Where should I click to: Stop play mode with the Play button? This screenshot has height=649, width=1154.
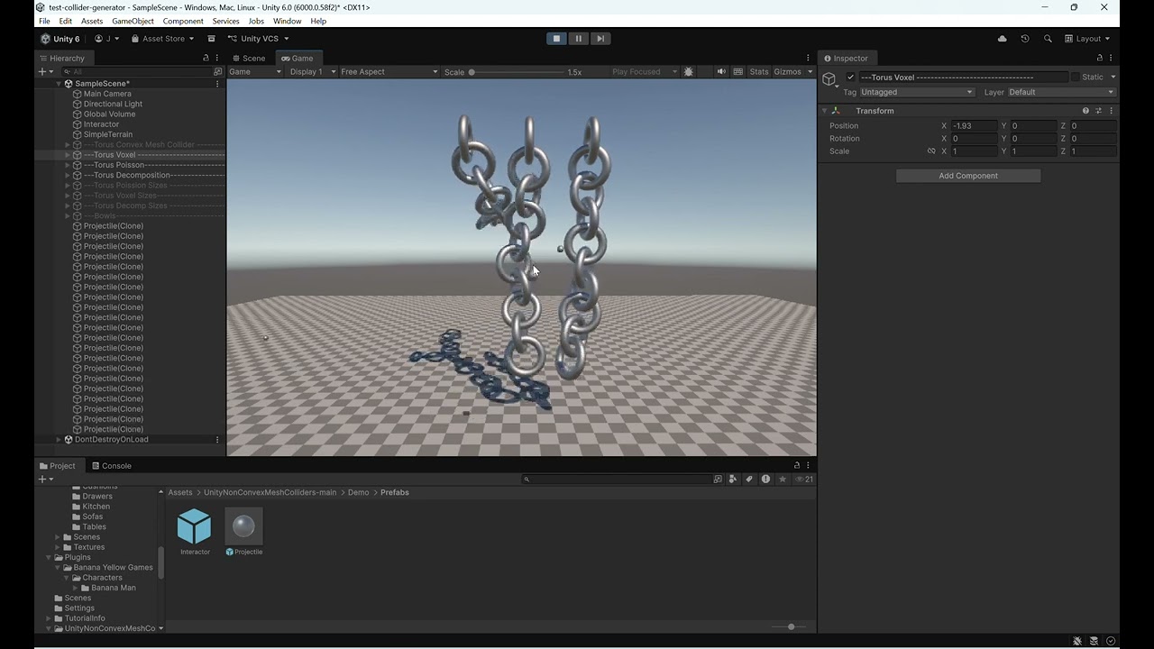(x=556, y=39)
